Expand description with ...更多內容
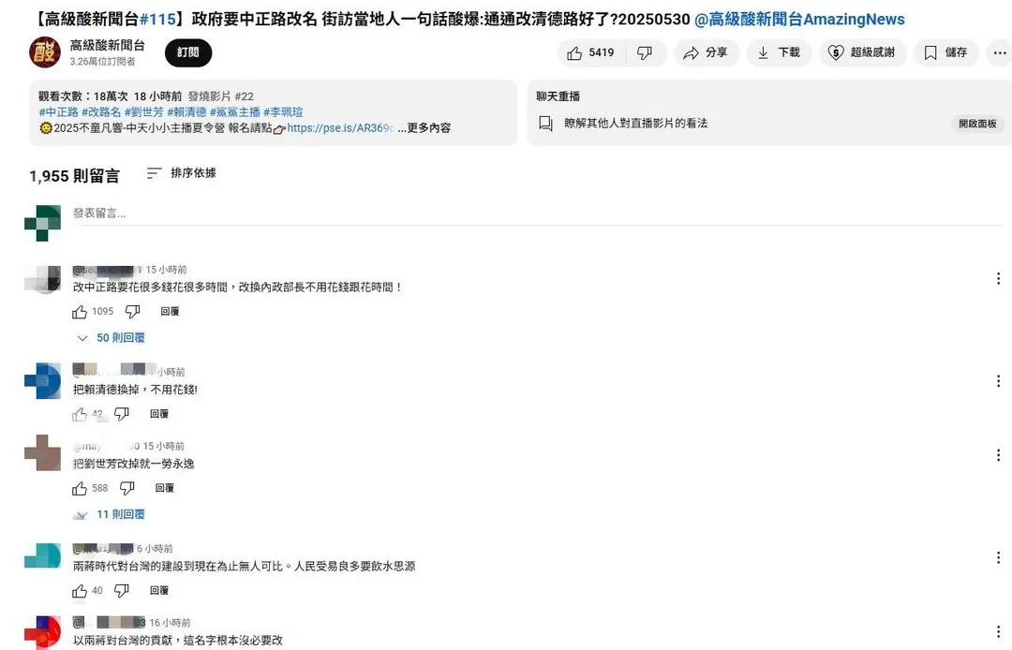The image size is (1012, 650). click(x=424, y=127)
